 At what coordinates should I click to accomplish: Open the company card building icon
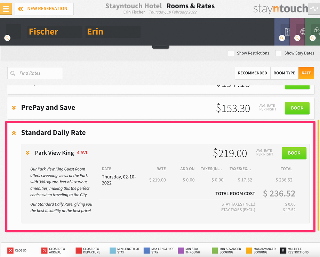click(287, 32)
